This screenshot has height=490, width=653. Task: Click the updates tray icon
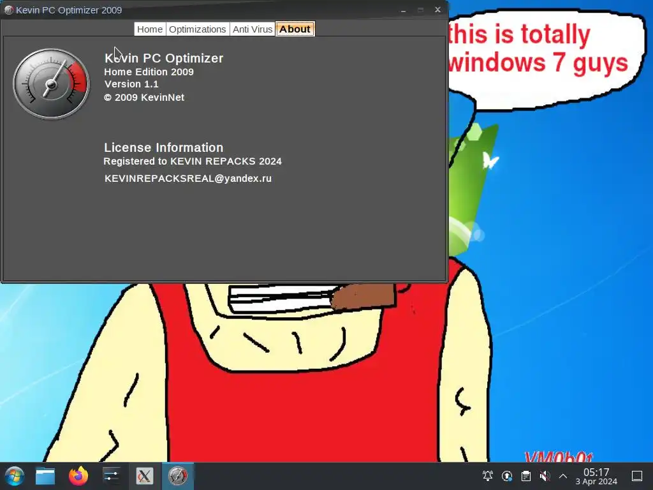click(507, 476)
